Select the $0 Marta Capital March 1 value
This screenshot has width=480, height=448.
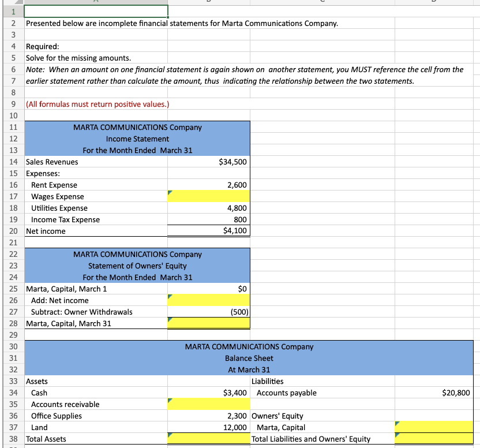click(x=242, y=289)
